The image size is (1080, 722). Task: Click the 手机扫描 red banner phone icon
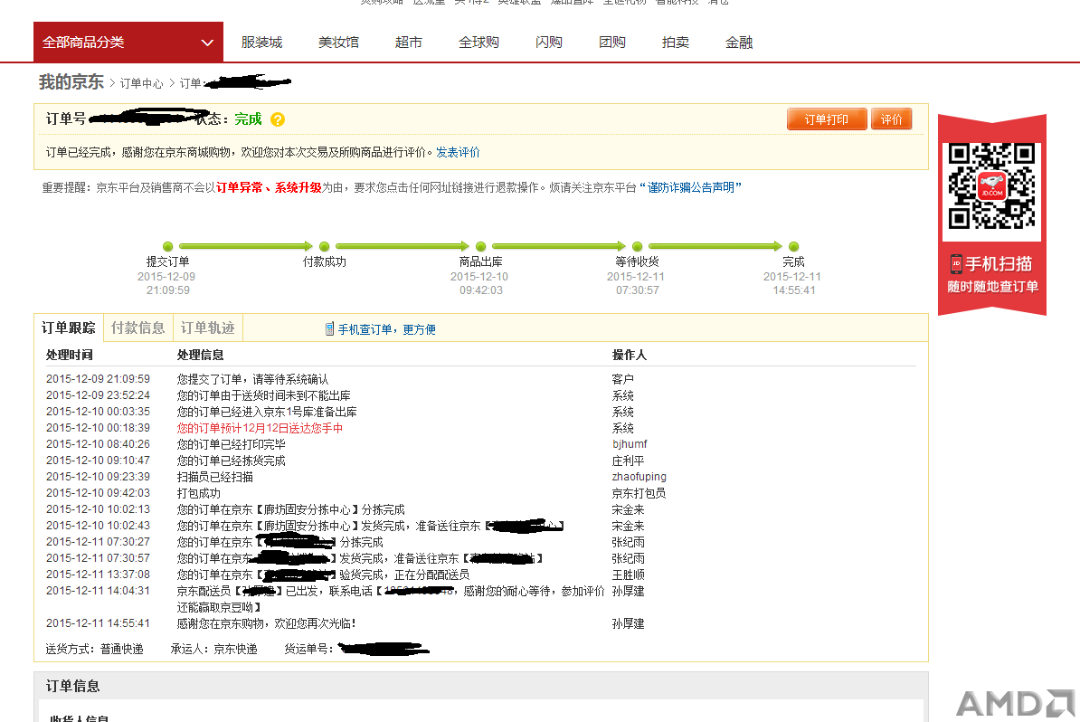point(956,264)
